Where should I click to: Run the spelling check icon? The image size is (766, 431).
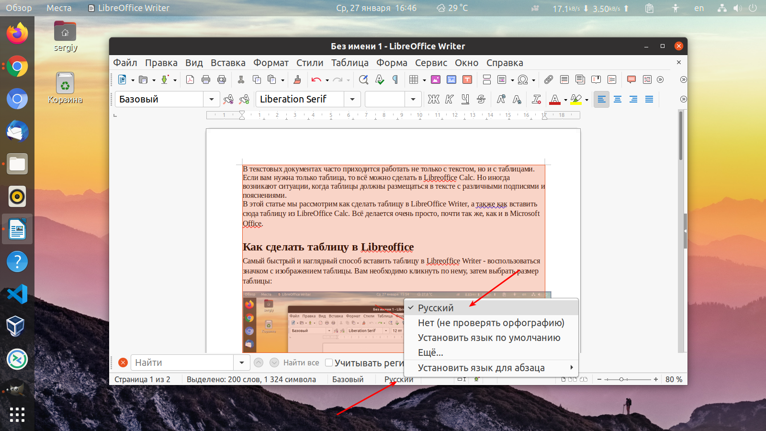click(380, 80)
